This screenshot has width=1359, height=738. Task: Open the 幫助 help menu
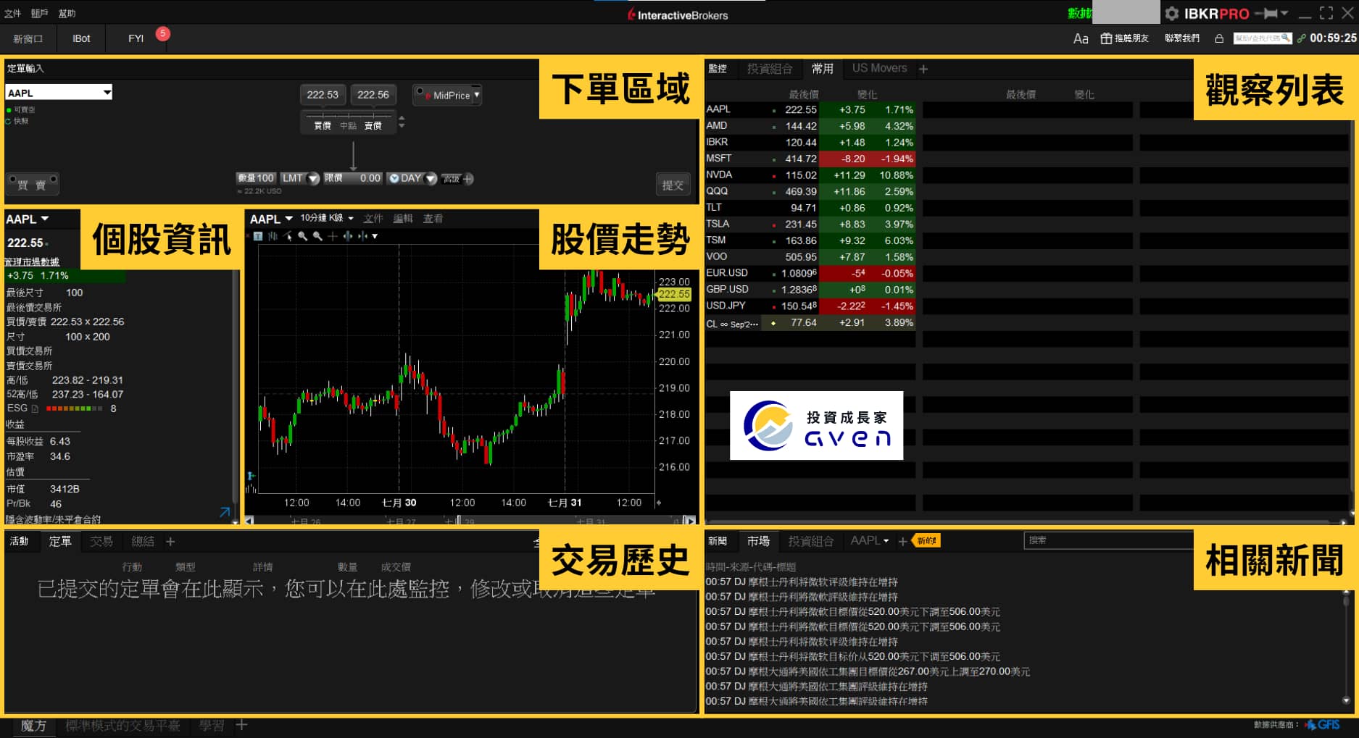pyautogui.click(x=66, y=13)
